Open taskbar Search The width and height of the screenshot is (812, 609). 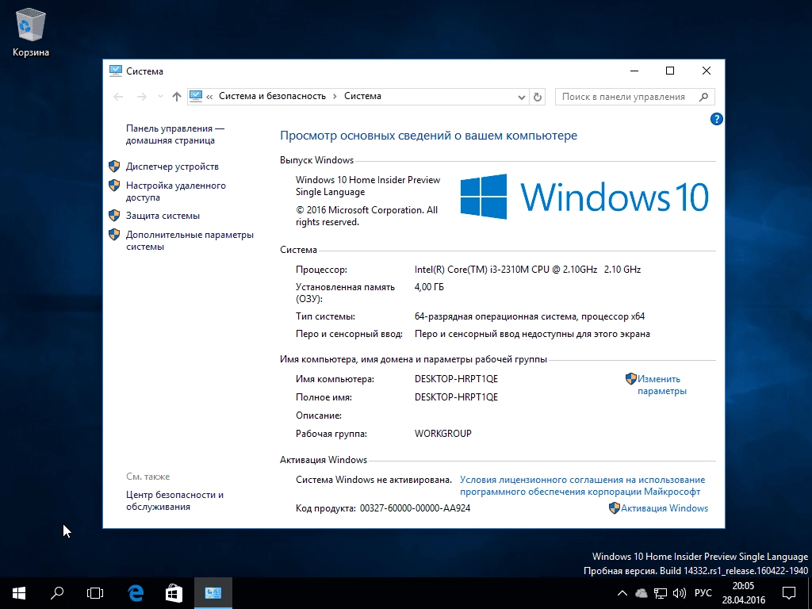point(57,593)
